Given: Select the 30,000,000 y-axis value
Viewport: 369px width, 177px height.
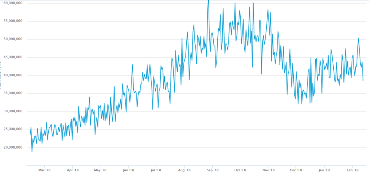Looking at the screenshot, I should click(12, 111).
